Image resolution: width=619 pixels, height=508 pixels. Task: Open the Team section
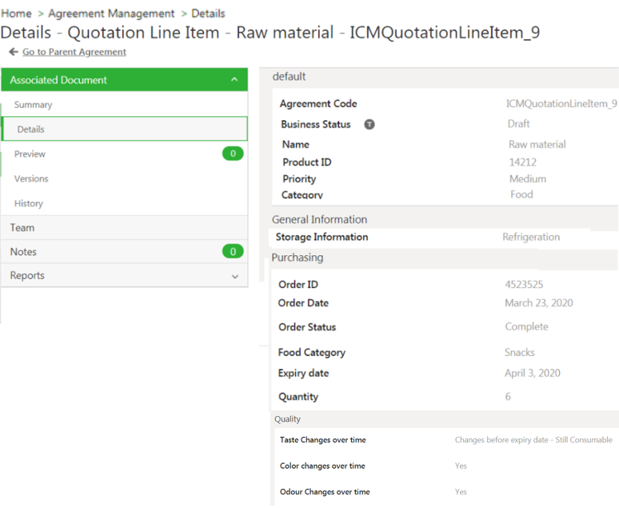pos(22,228)
